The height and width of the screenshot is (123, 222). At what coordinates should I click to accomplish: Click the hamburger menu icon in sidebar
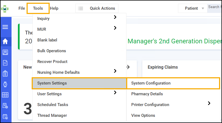pos(5,27)
